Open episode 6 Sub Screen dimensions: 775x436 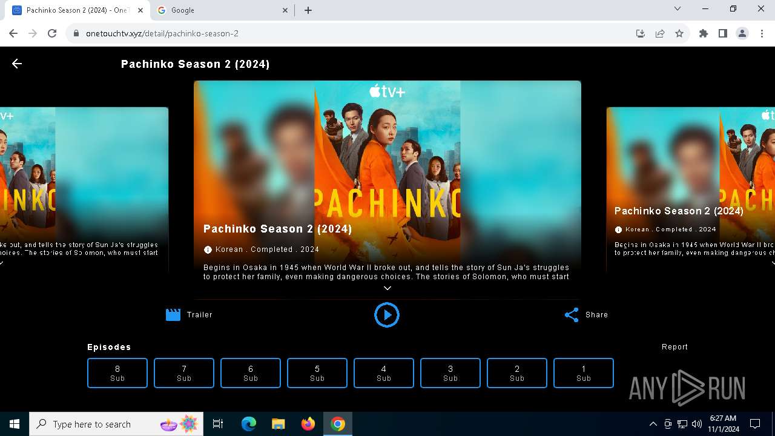pos(251,373)
